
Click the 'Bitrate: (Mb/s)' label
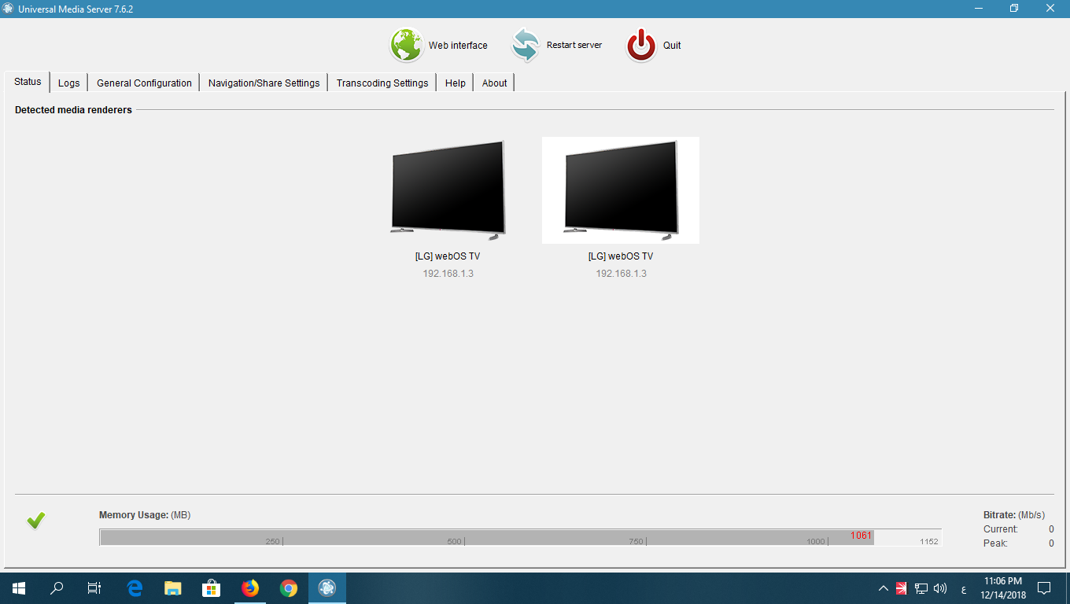1014,515
